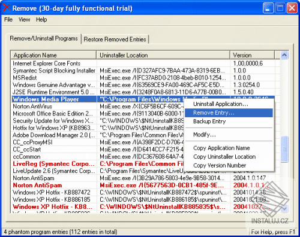Select LiveUpdate 2.6 (Symantec Corp entry

coord(54,171)
